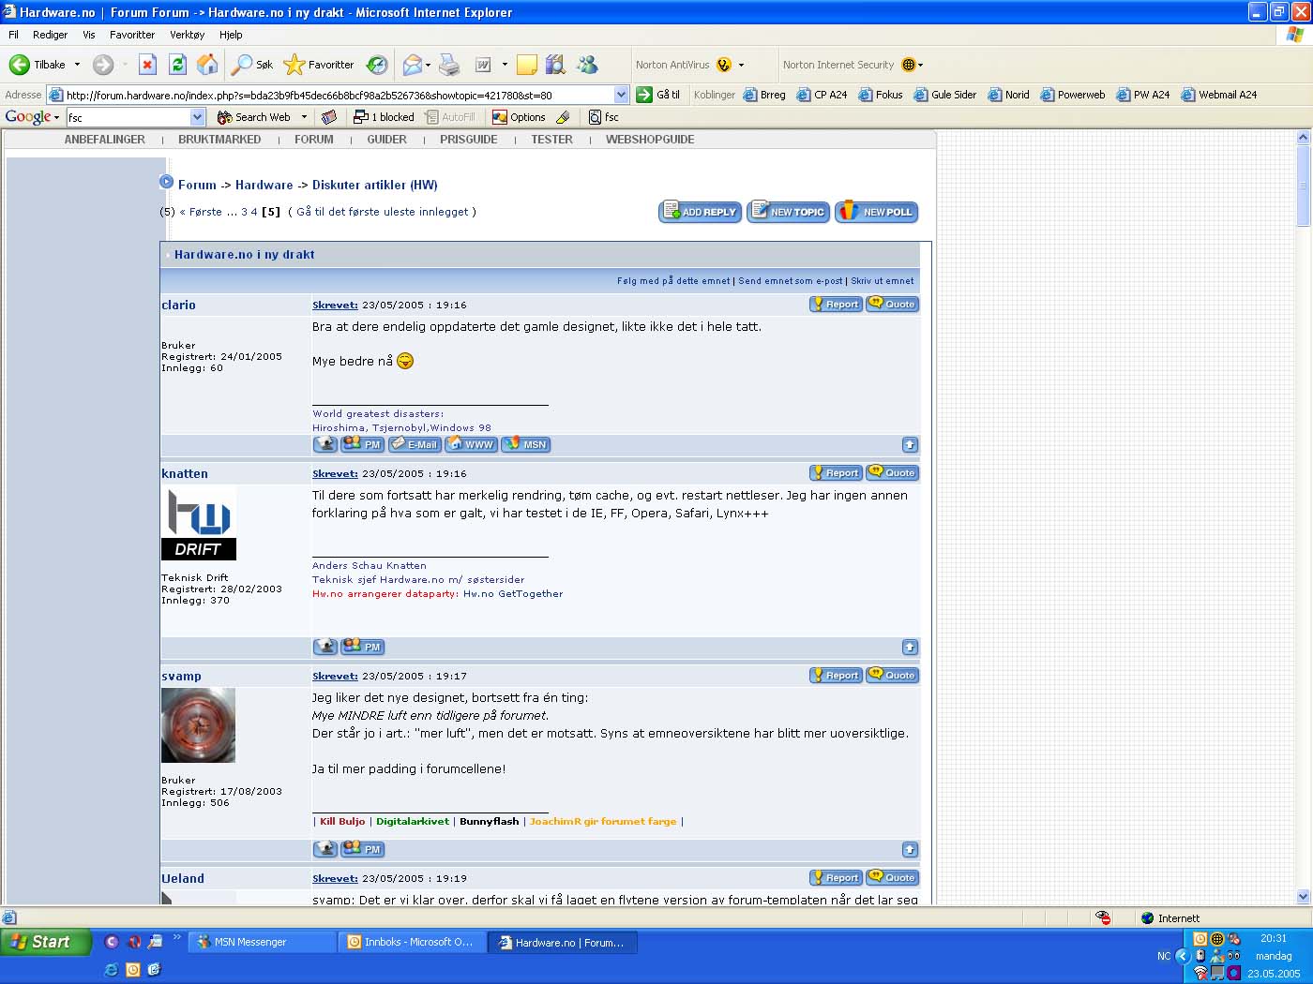Image resolution: width=1313 pixels, height=984 pixels.
Task: Click into Google toolbar search field
Action: [x=128, y=117]
